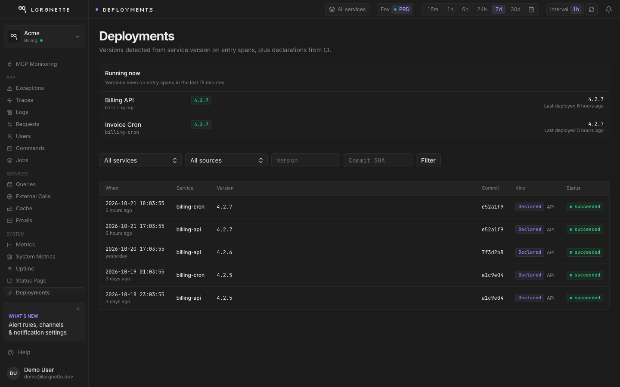Open notifications bell icon
Viewport: 620px width, 387px height.
[609, 9]
